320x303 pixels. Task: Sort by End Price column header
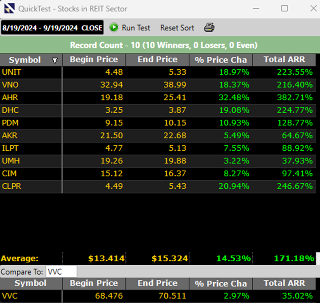pyautogui.click(x=157, y=60)
